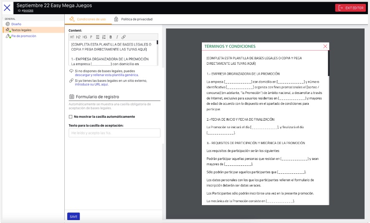Apply H1 heading format in editor toolbar
This screenshot has width=370, height=223.
click(72, 37)
